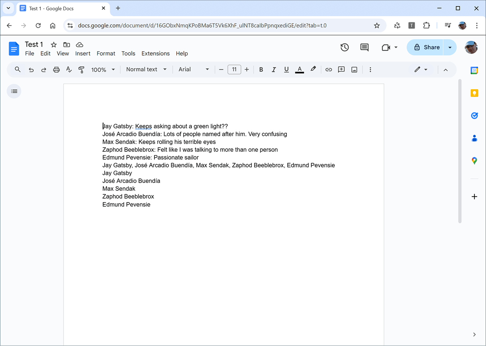Star the Test 1 document

54,45
